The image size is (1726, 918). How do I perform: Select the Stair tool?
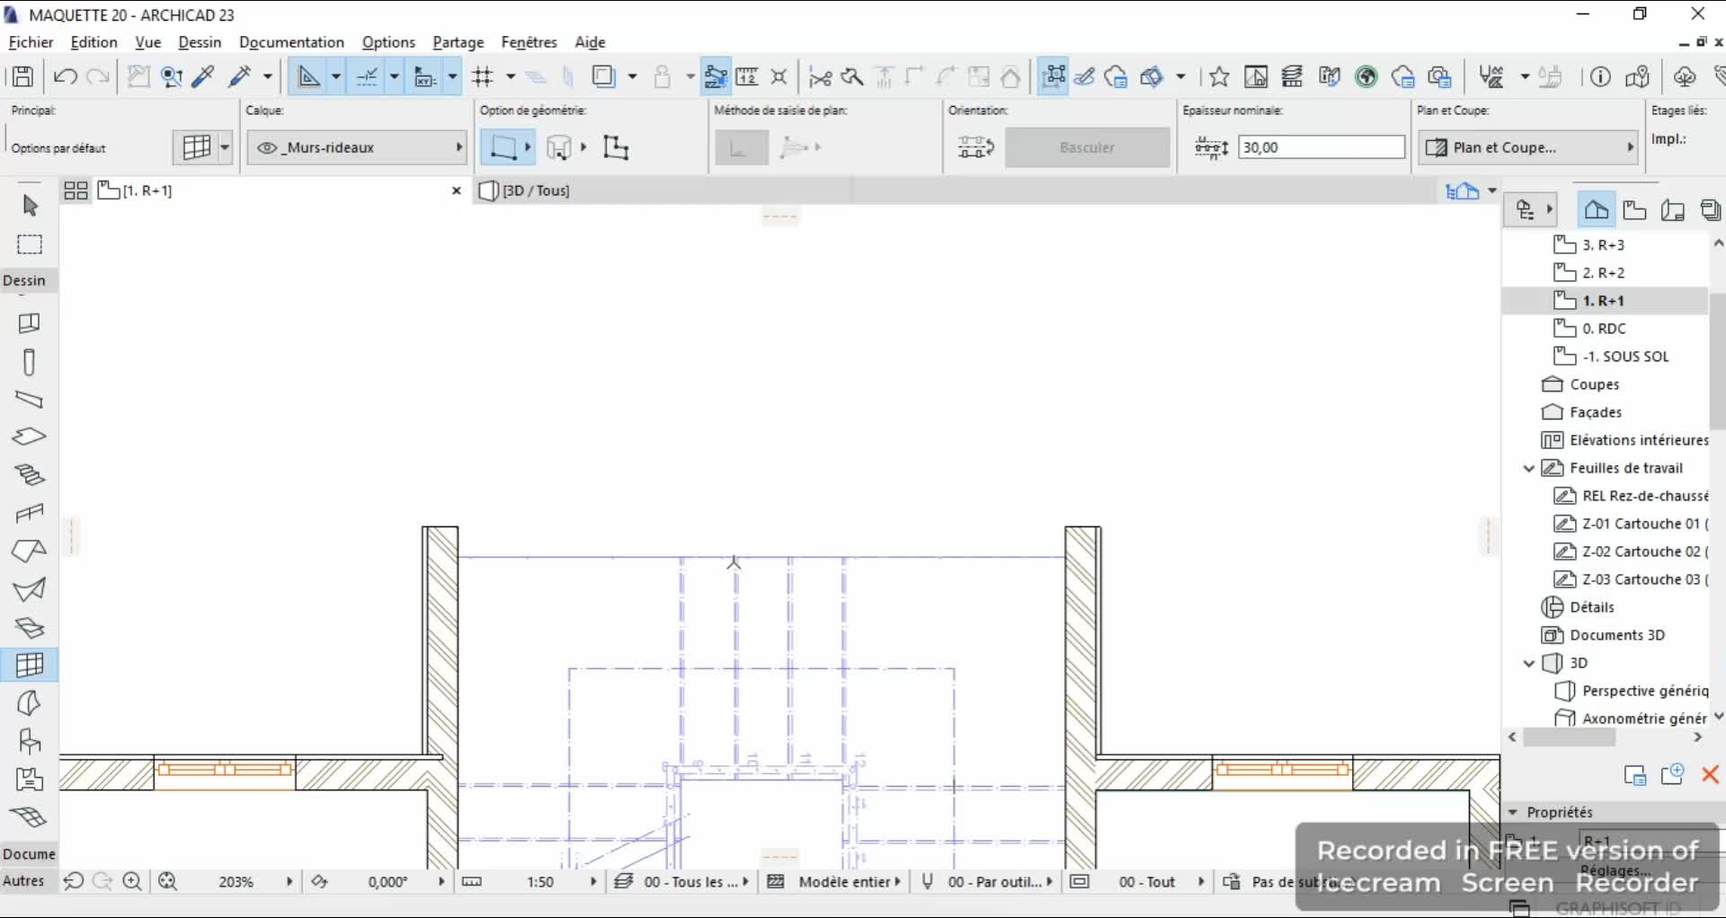click(x=29, y=475)
